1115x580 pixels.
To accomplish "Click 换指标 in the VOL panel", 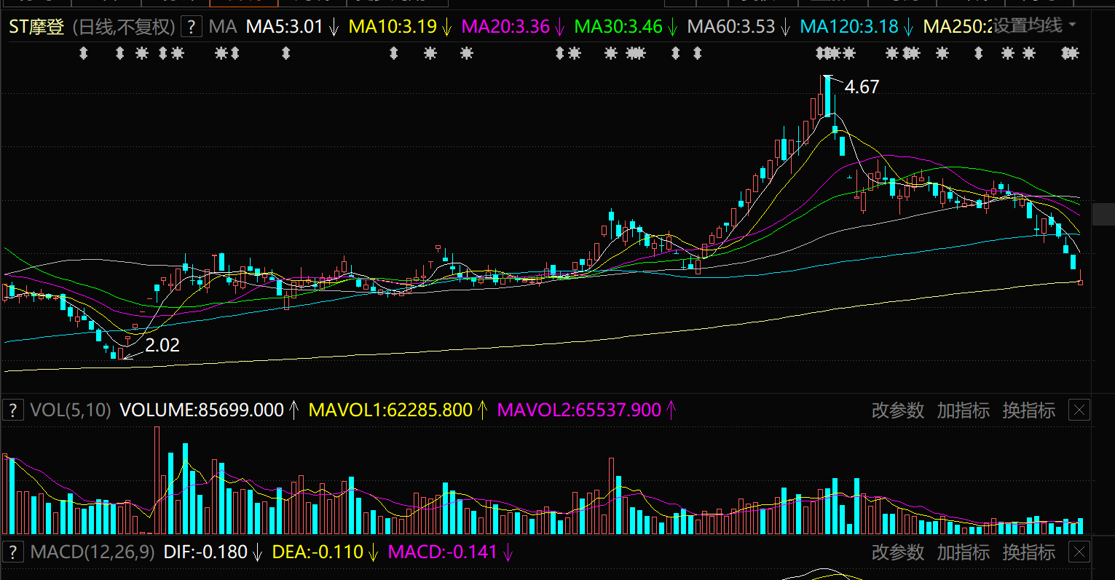I will pyautogui.click(x=1029, y=410).
